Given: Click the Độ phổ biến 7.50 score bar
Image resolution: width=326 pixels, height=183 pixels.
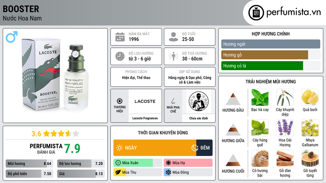Looking at the screenshot, I should click(x=30, y=174).
